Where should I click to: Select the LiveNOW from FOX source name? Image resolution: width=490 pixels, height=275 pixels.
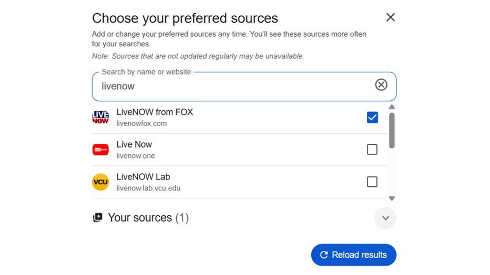click(155, 112)
